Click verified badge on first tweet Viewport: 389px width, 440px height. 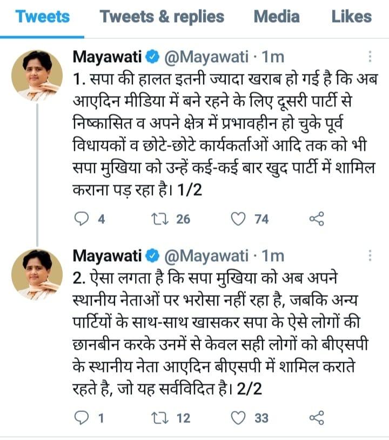[153, 57]
